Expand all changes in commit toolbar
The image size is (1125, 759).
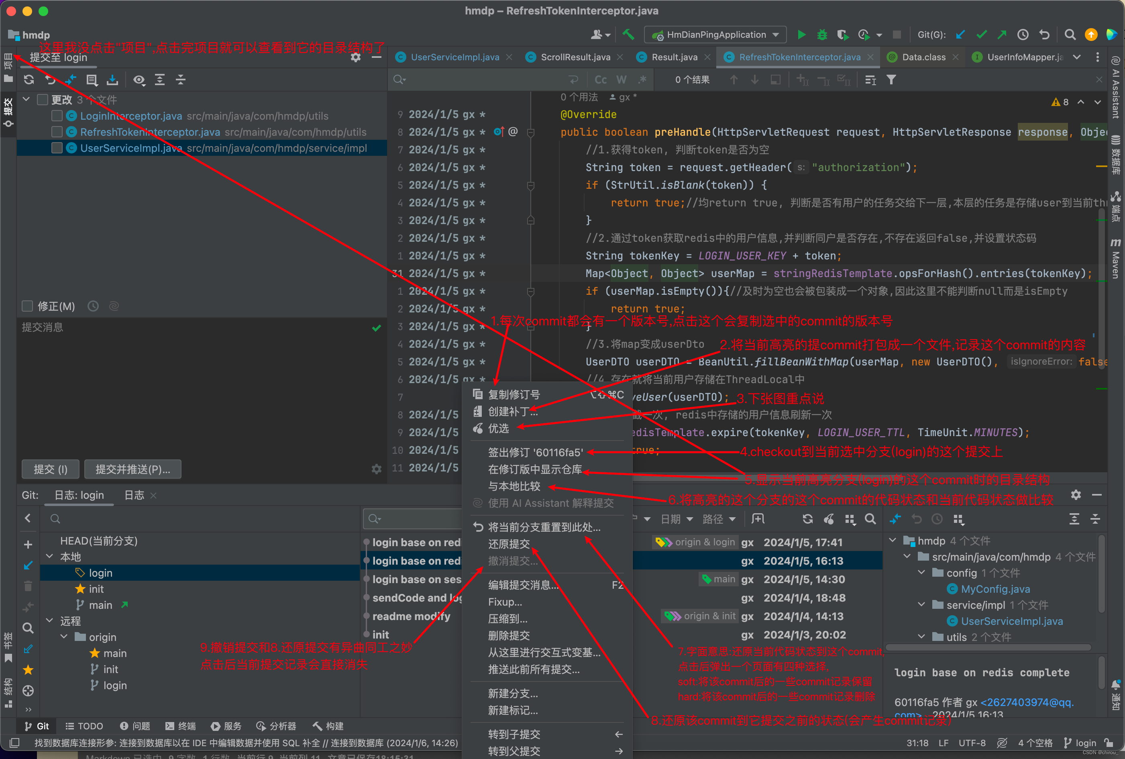tap(160, 80)
